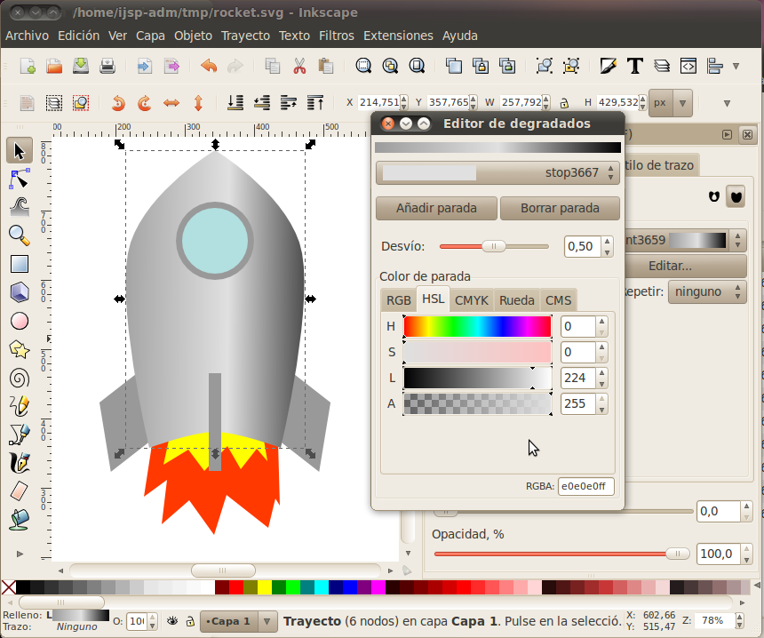
Task: Choose the Paint Bucket tool
Action: click(x=20, y=520)
